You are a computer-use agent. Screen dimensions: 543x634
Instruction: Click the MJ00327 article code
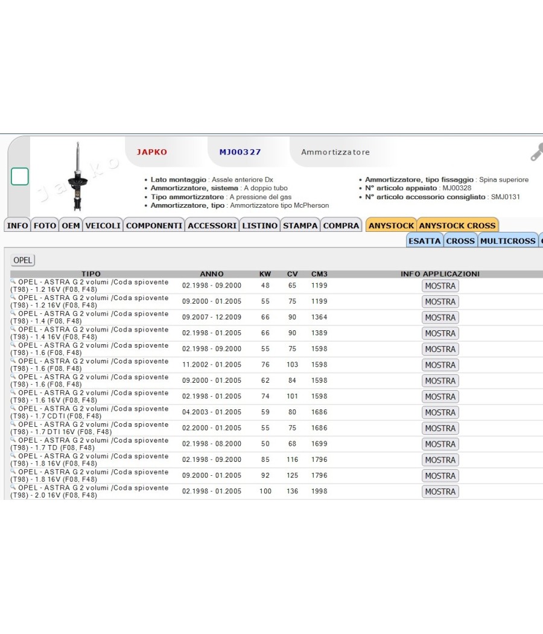click(x=240, y=152)
